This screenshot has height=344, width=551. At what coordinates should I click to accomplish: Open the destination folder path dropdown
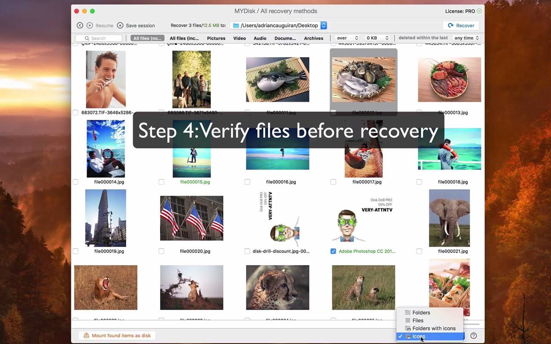point(324,25)
